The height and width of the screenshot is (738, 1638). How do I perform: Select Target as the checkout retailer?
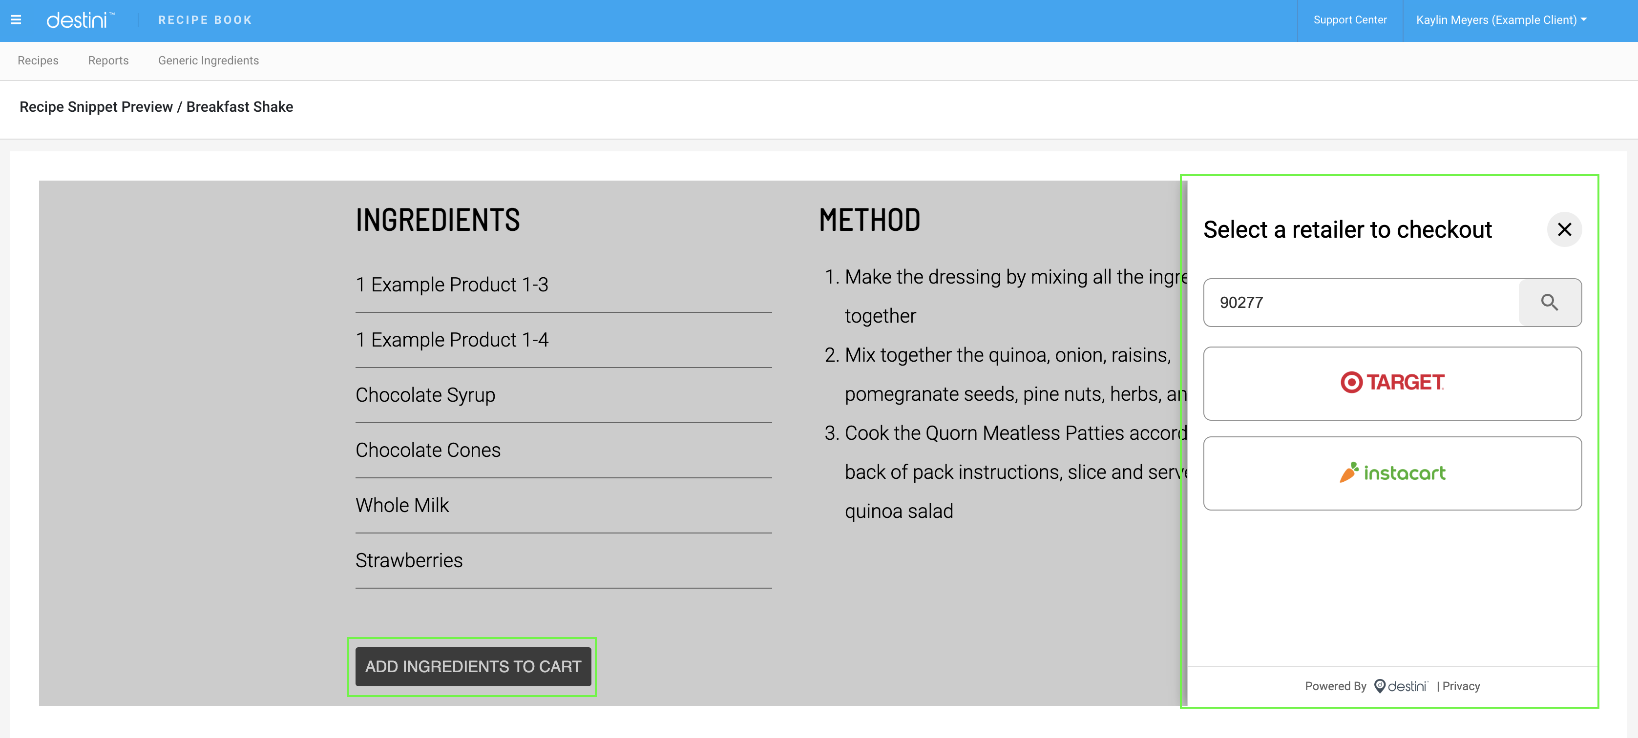[x=1392, y=383]
